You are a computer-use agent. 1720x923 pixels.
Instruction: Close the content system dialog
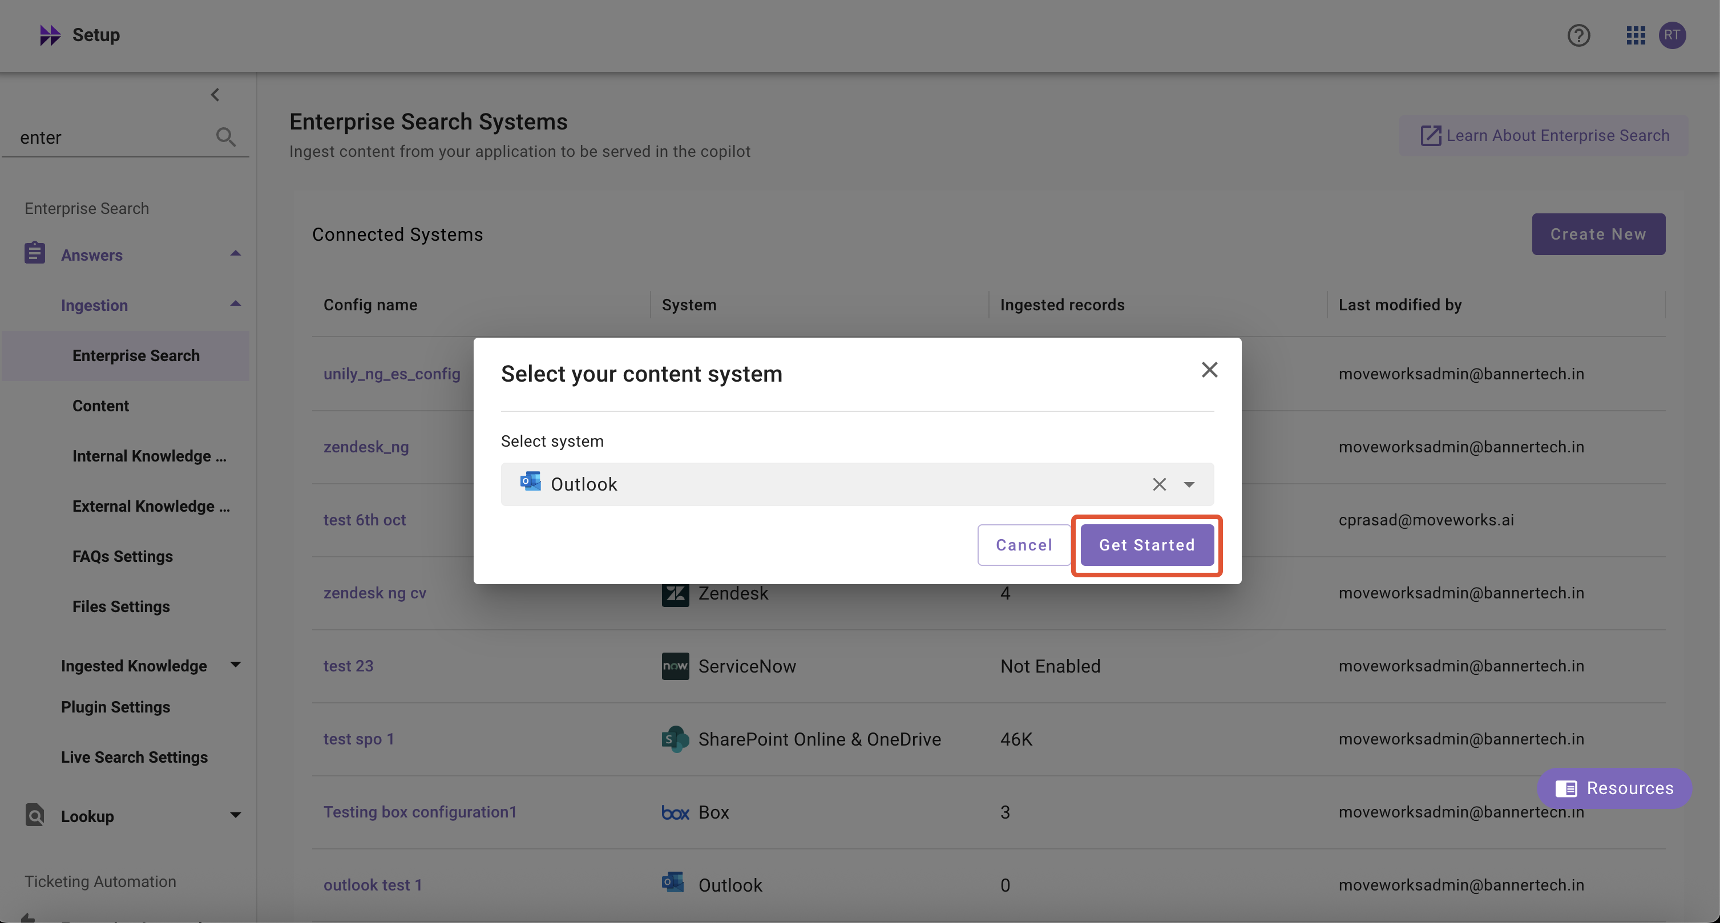1209,370
